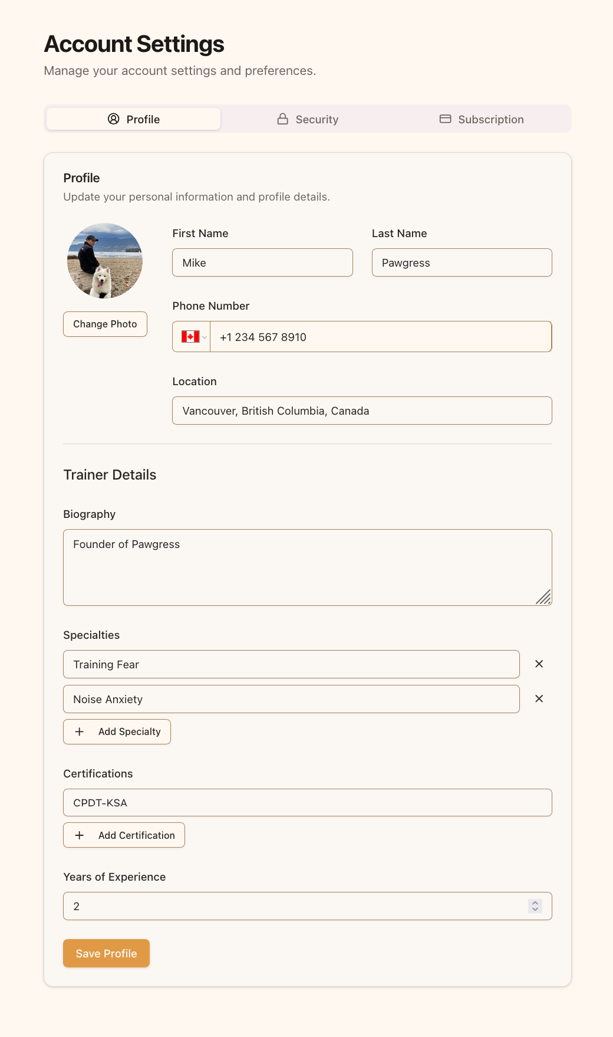The image size is (613, 1037).
Task: Open the Subscription tab
Action: pos(482,119)
